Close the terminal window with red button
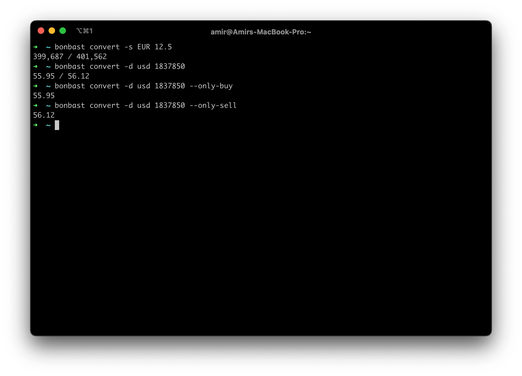The image size is (522, 376). [x=41, y=31]
